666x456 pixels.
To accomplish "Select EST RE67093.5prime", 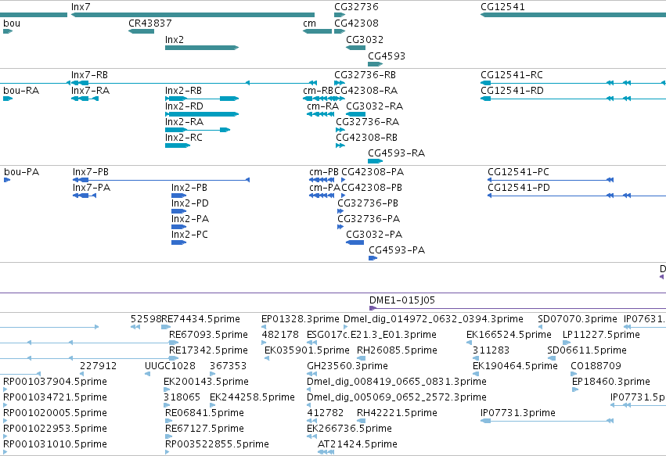I will click(173, 343).
